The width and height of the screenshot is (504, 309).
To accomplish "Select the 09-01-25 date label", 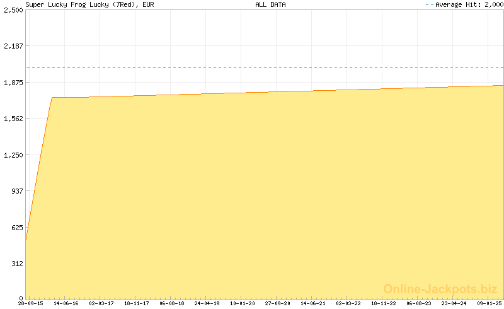I will (490, 303).
